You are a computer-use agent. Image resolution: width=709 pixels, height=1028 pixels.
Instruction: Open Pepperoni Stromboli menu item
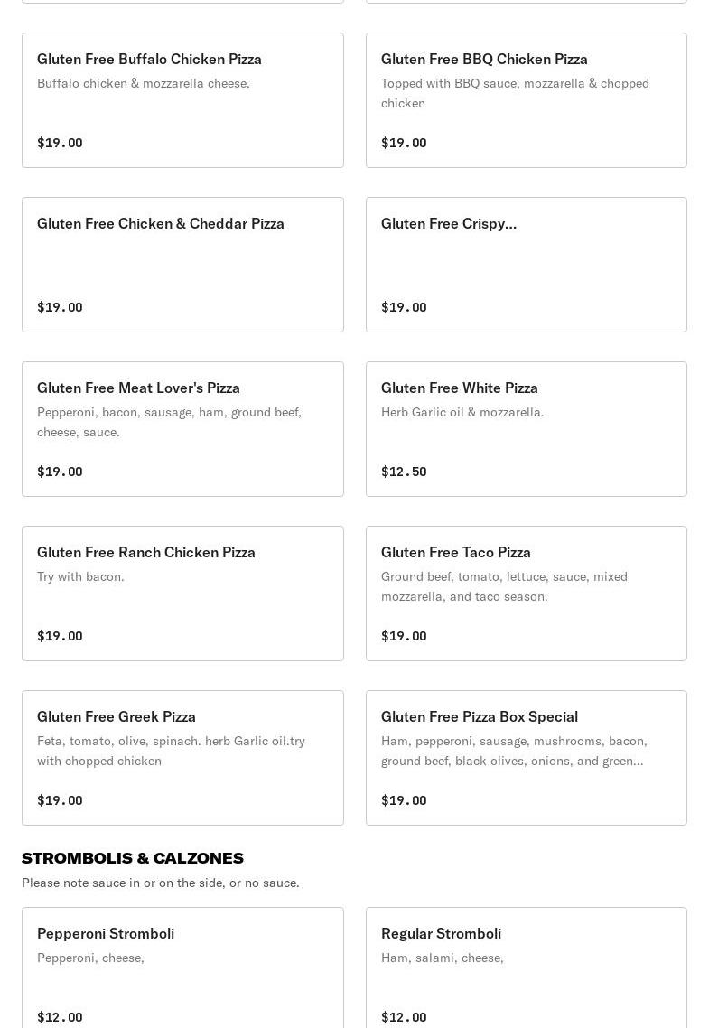coord(182,967)
